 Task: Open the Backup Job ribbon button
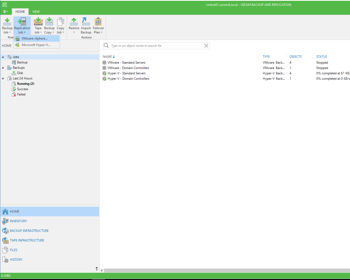click(x=7, y=26)
